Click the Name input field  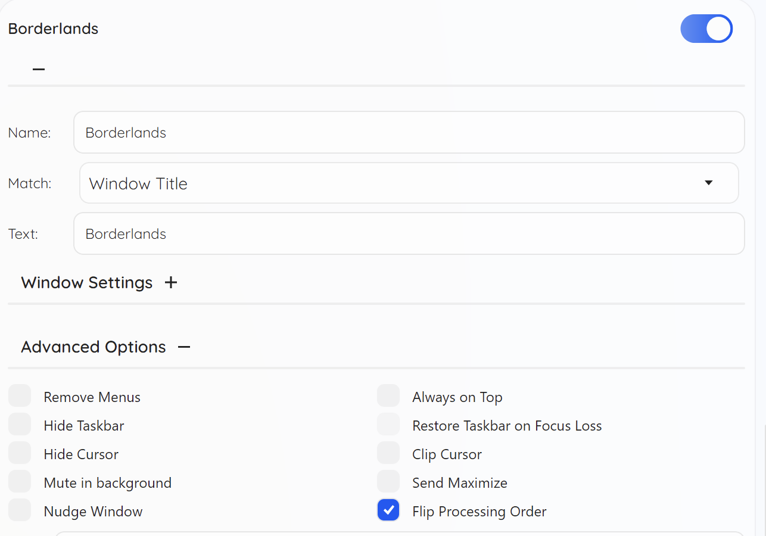409,132
